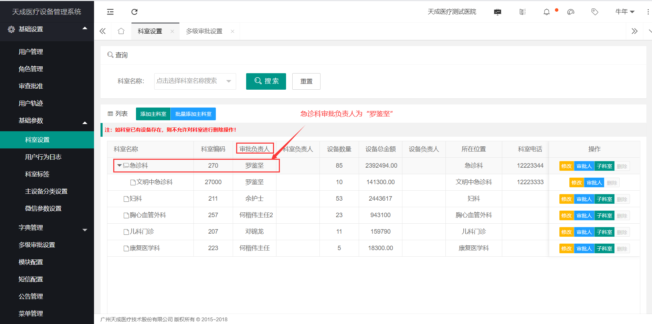Image resolution: width=652 pixels, height=324 pixels.
Task: Open the 科室名称 search dropdown
Action: click(x=195, y=81)
